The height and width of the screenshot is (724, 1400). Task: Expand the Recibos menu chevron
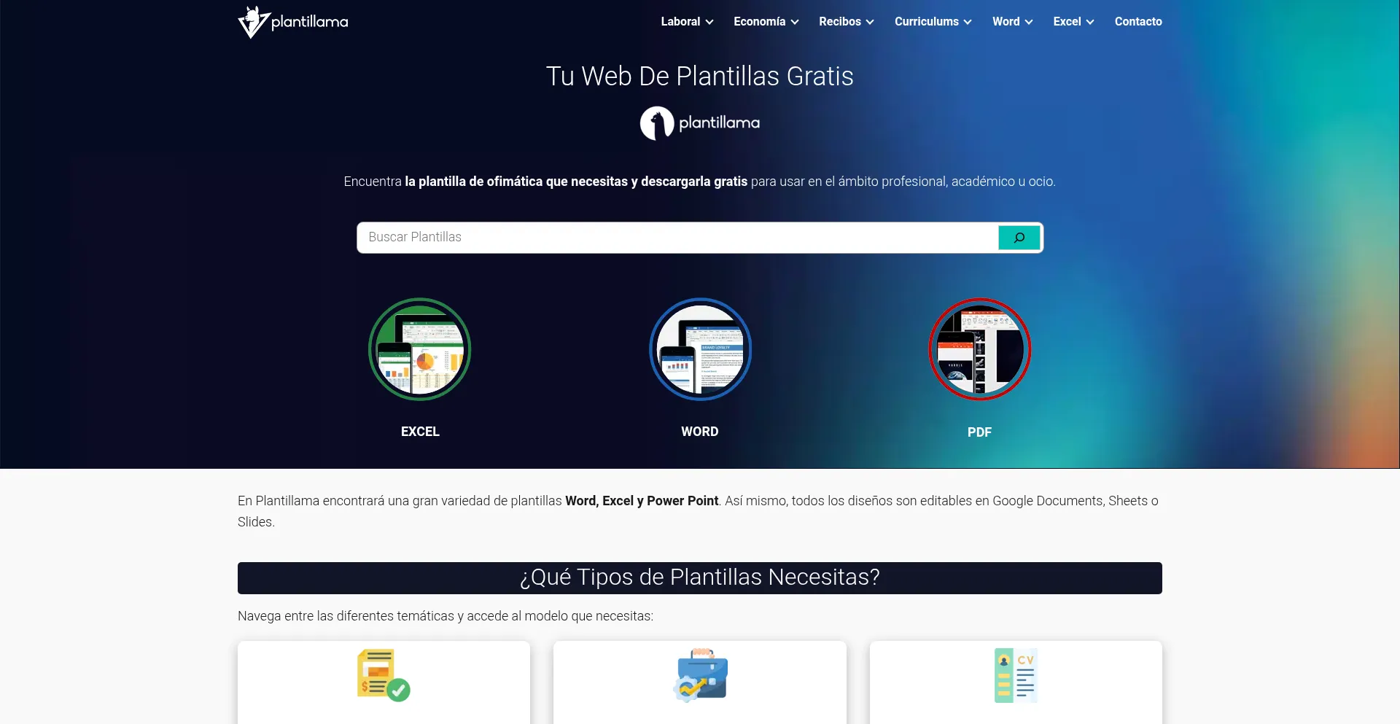pyautogui.click(x=870, y=22)
